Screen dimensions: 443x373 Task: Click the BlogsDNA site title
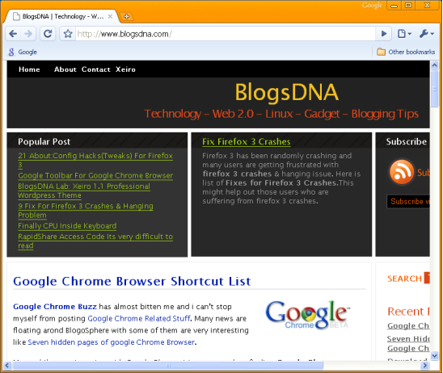tap(286, 92)
